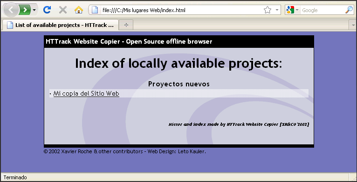Viewport: 357px width, 182px height.
Task: Select the List of available projects tab
Action: [x=60, y=25]
